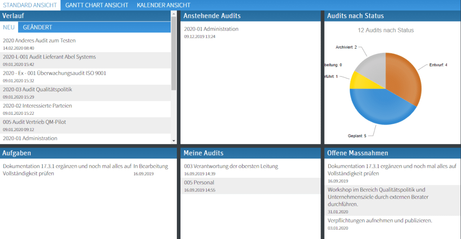461x239 pixels.
Task: Switch to Gantt Chart Ansicht tab
Action: coord(97,5)
